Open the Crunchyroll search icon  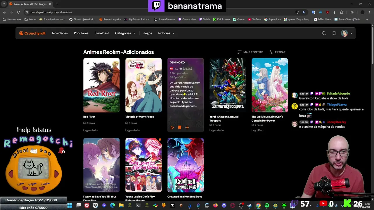324,33
